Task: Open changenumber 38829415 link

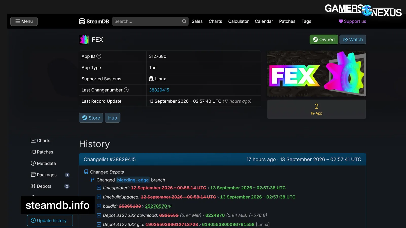Action: click(x=159, y=90)
